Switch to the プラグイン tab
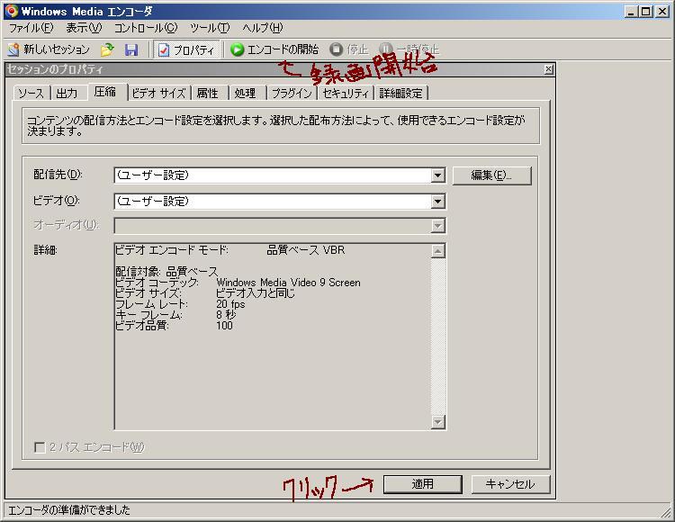 292,93
